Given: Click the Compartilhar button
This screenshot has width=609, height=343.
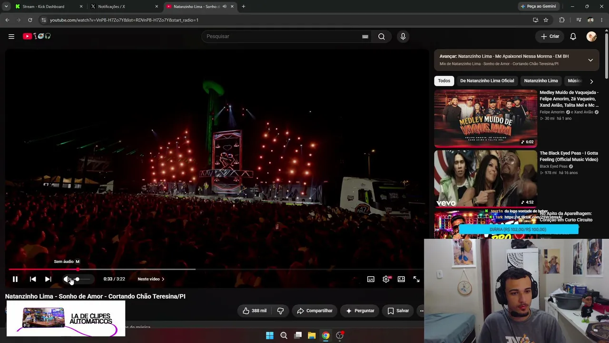Looking at the screenshot, I should click(x=314, y=311).
